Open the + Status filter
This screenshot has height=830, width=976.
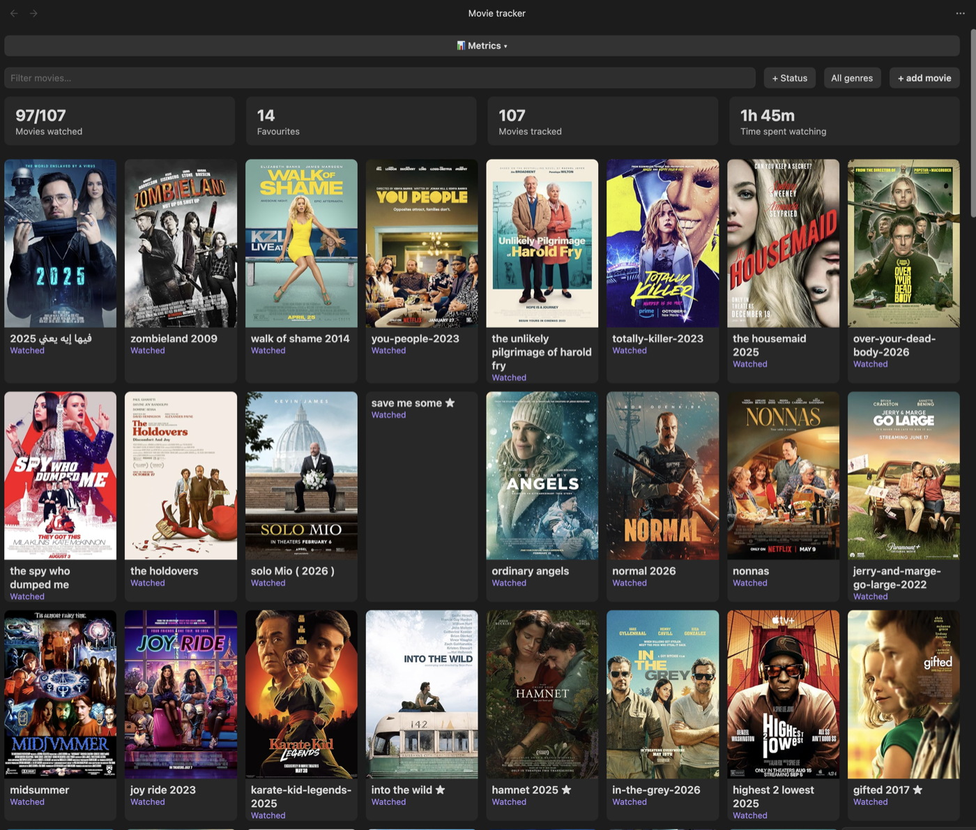790,78
